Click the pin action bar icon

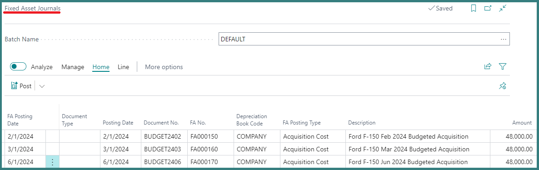(x=503, y=86)
